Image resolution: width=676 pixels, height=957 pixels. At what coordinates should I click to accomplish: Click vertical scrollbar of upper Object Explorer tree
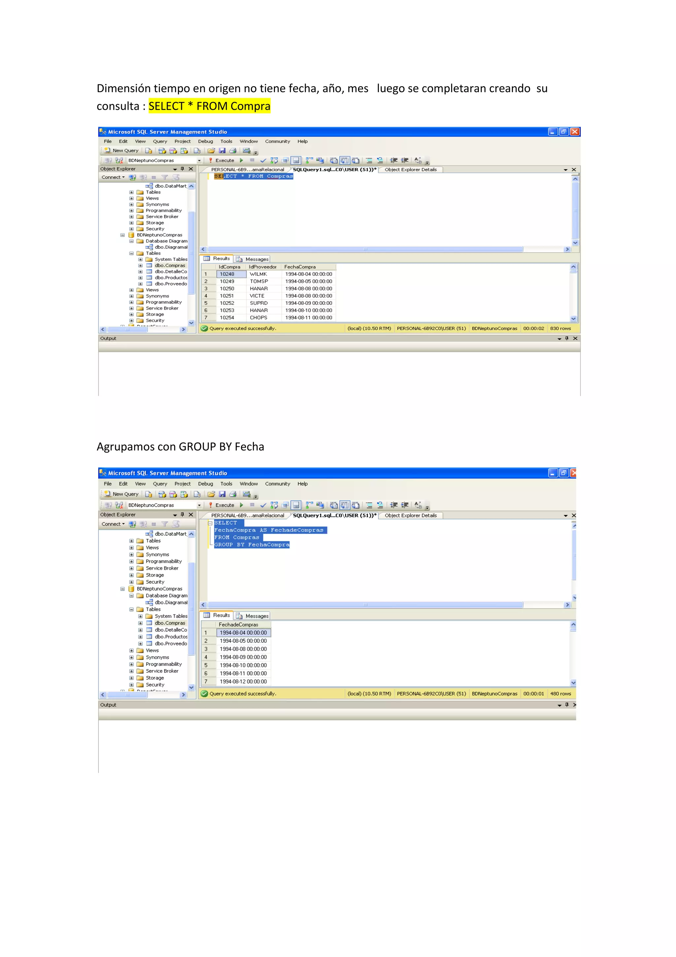pyautogui.click(x=191, y=253)
